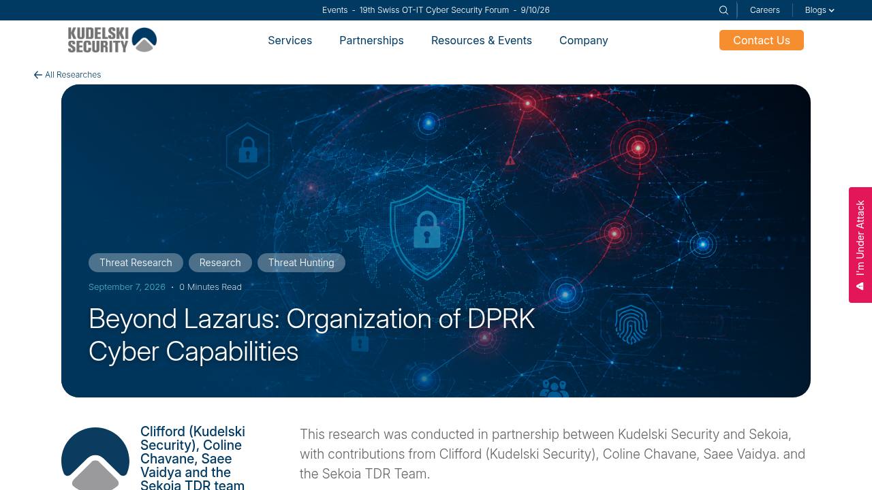The width and height of the screenshot is (872, 490).
Task: Click the alert icon on I'm Under Attack tab
Action: (860, 287)
